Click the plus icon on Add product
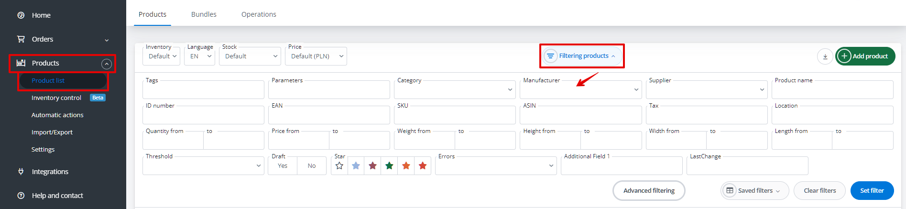Image resolution: width=906 pixels, height=209 pixels. click(x=844, y=56)
